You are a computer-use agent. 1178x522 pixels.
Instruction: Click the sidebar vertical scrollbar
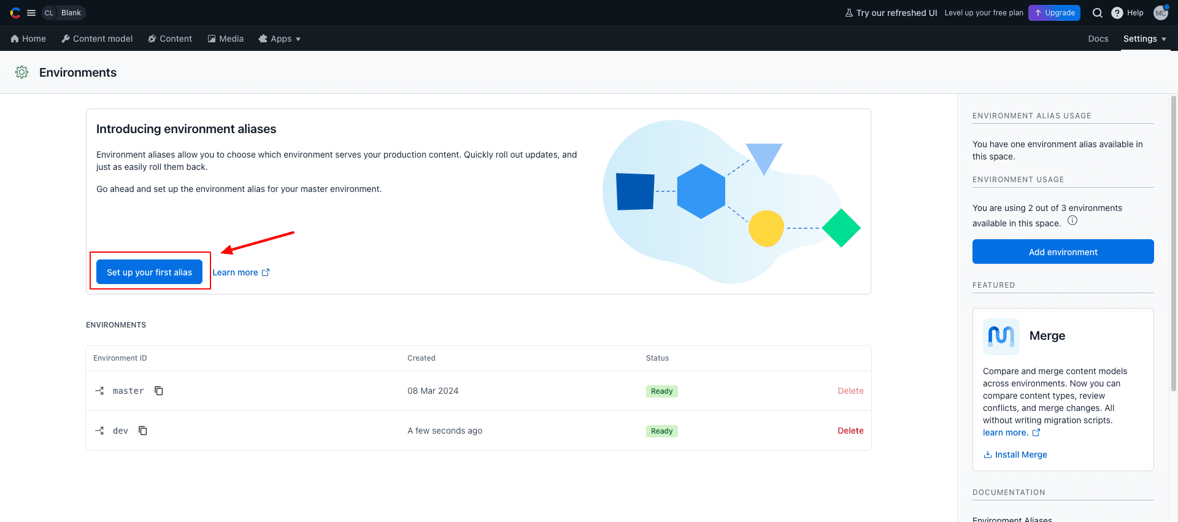[x=1173, y=245]
